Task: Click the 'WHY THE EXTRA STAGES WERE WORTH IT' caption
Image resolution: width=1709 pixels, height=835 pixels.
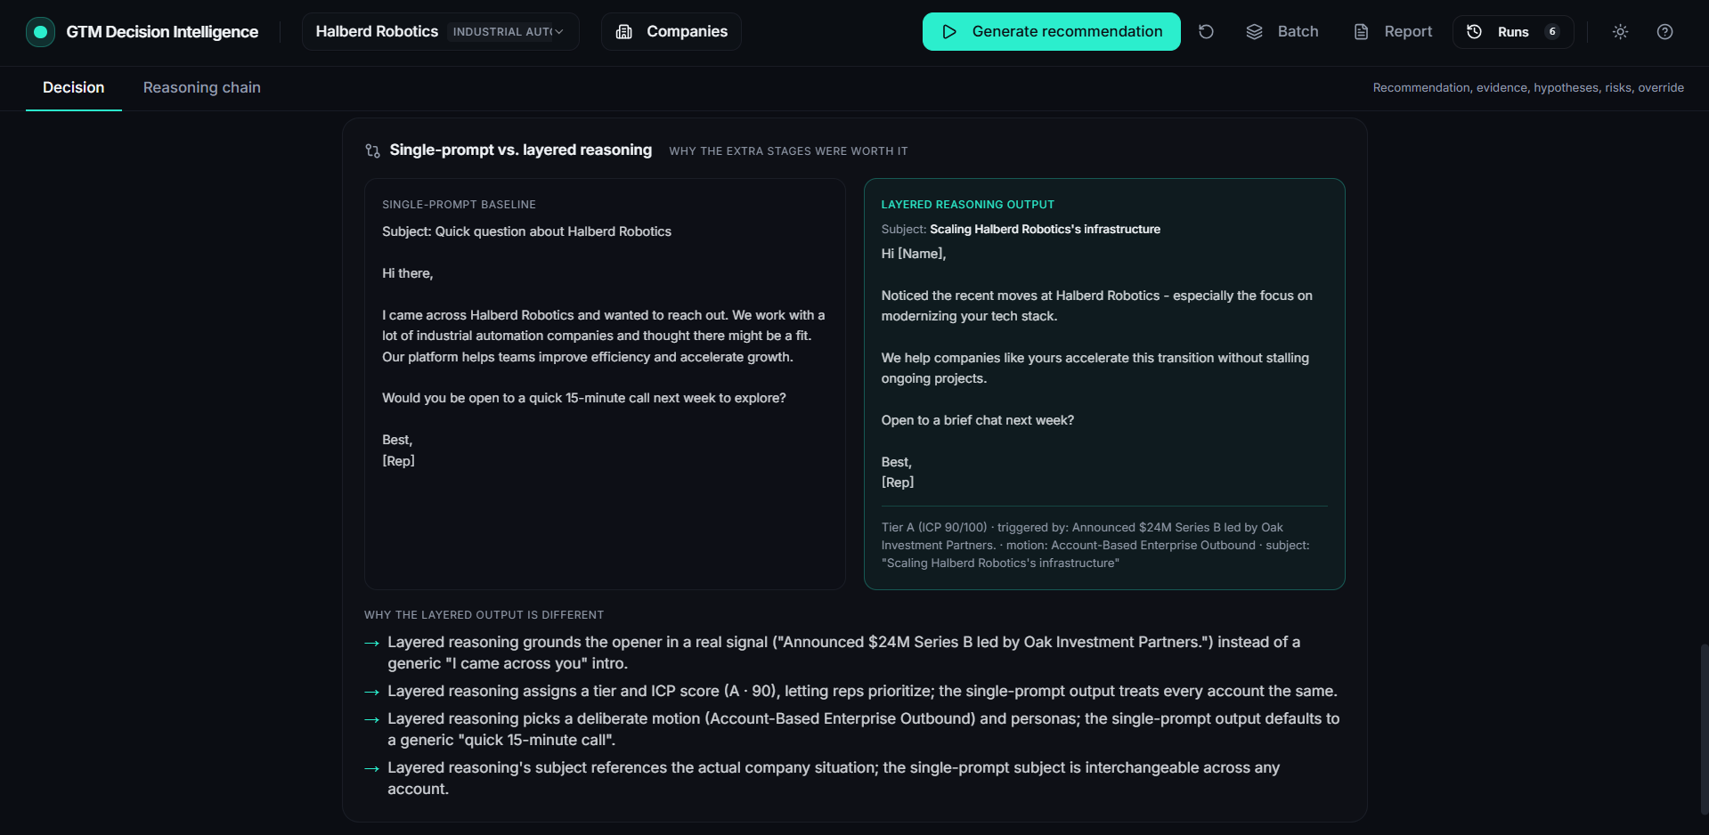Action: pyautogui.click(x=788, y=151)
